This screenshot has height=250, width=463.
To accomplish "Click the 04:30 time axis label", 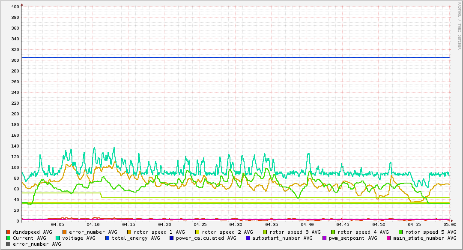I will point(236,224).
